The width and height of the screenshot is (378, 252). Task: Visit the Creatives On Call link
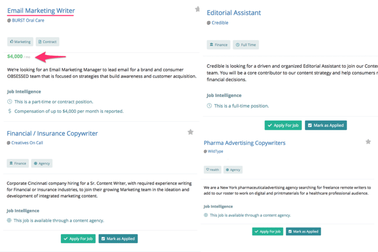pyautogui.click(x=27, y=143)
